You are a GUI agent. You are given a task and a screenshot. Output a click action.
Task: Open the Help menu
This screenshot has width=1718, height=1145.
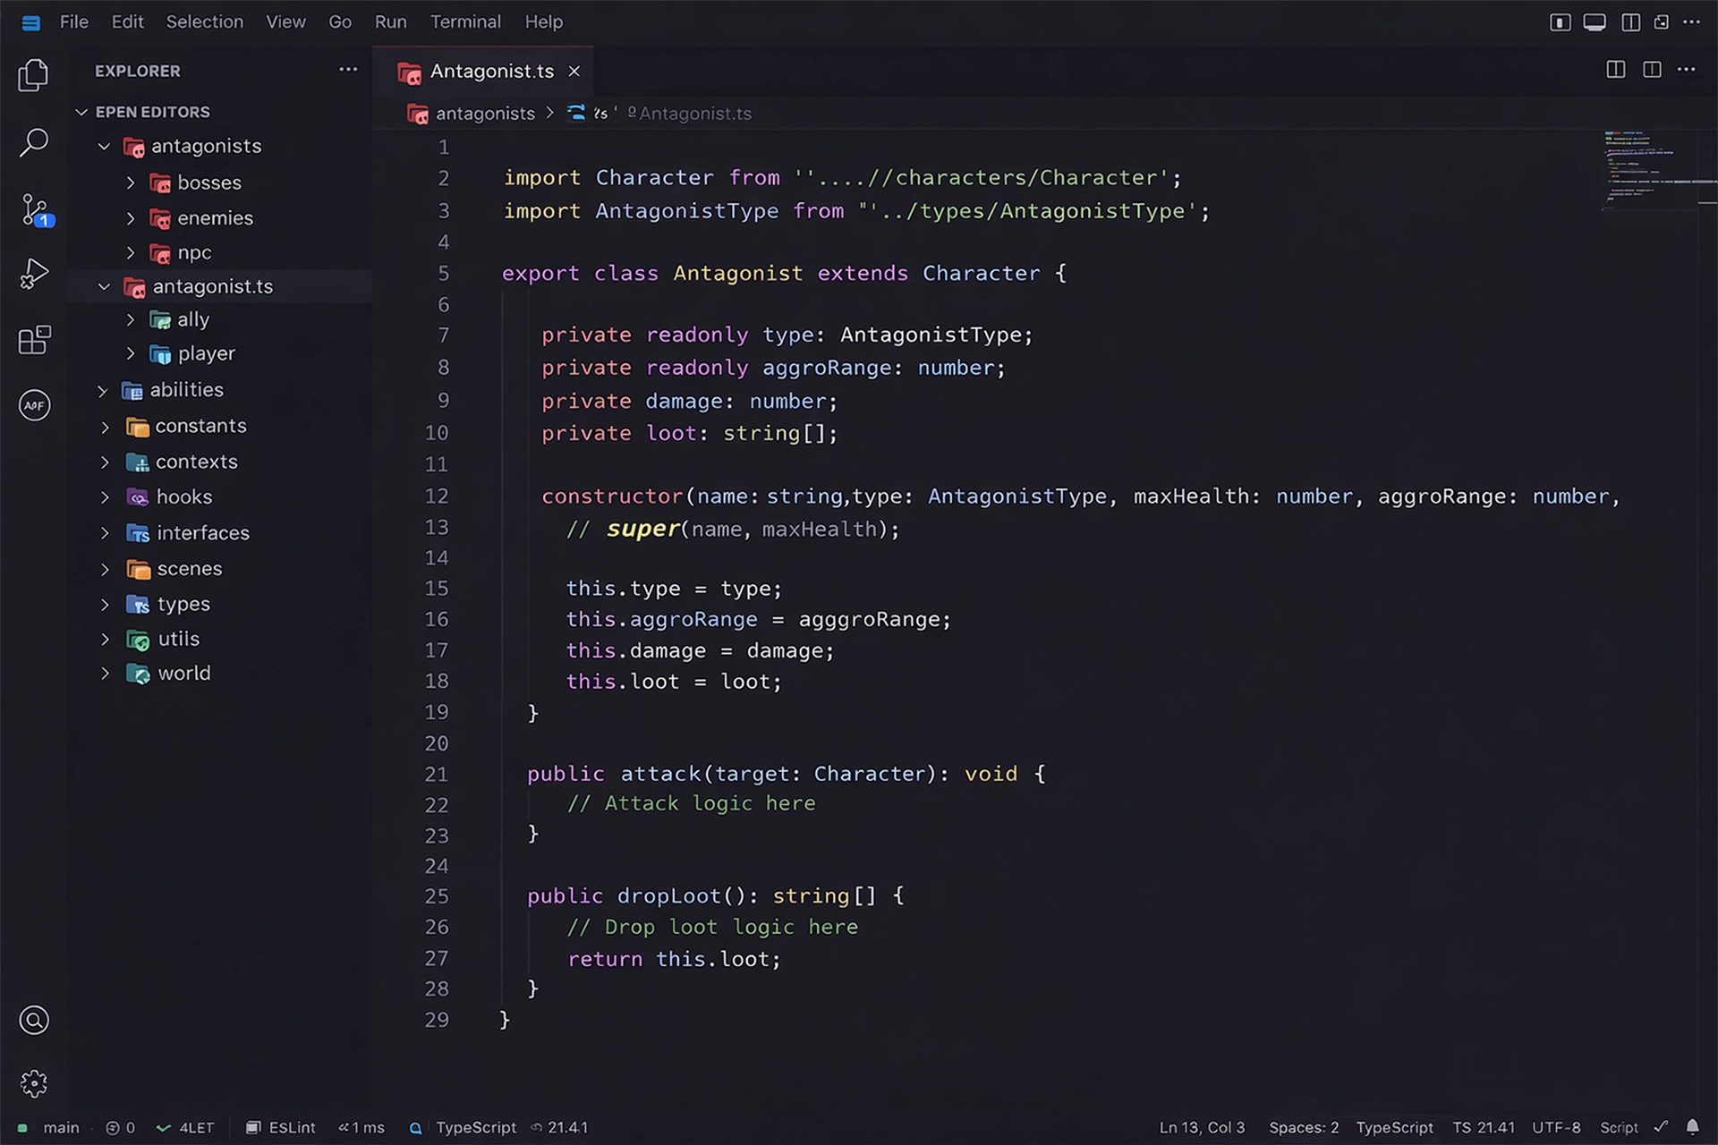pos(543,21)
